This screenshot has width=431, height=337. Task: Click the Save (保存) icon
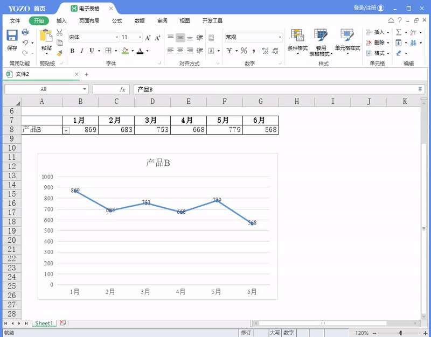pos(12,36)
